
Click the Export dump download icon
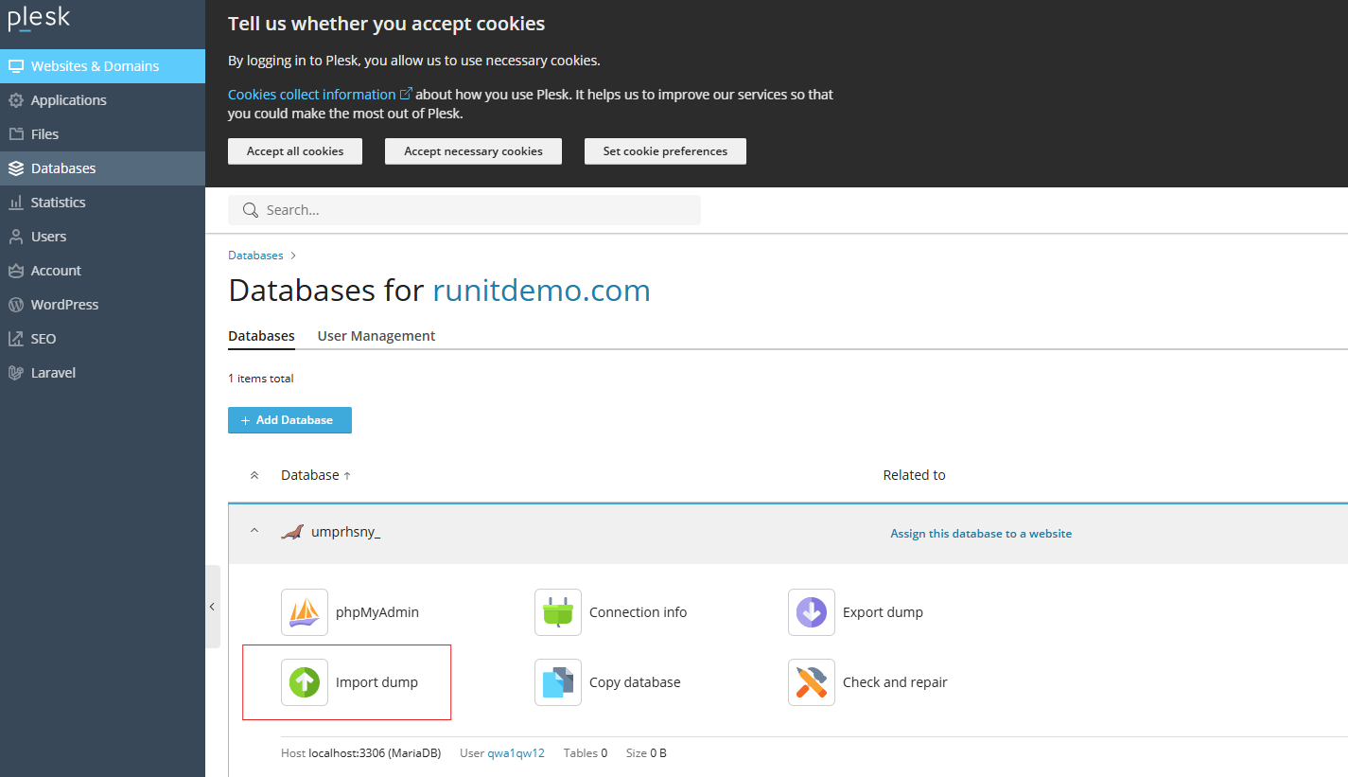click(812, 612)
